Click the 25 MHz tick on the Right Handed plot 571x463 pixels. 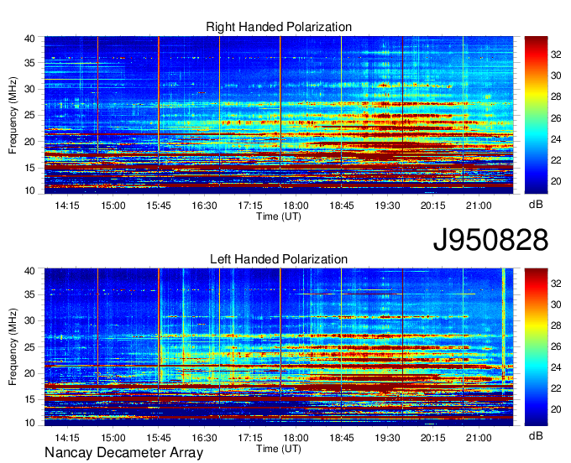click(x=30, y=115)
